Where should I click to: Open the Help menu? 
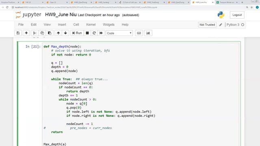pyautogui.click(x=125, y=24)
